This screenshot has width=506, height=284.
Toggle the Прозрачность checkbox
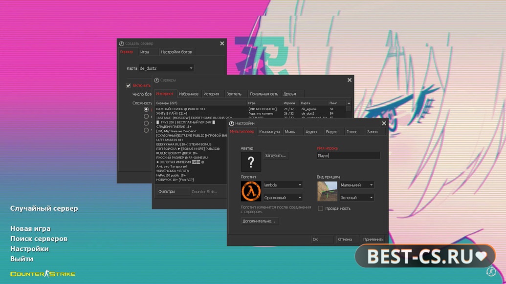(320, 208)
